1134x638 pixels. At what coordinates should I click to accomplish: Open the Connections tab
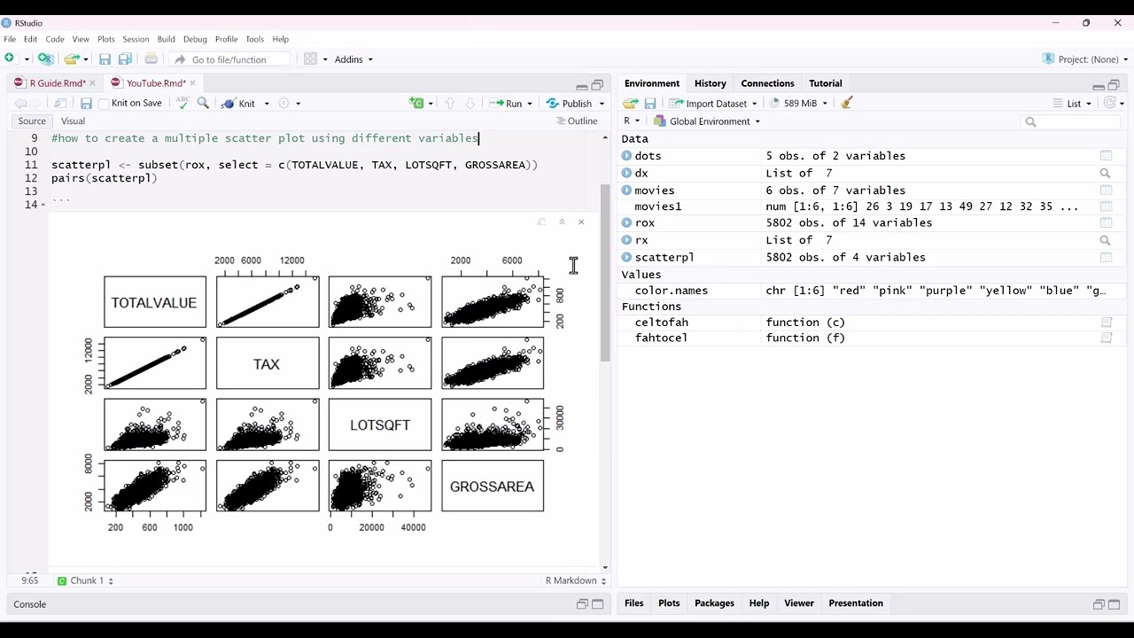click(767, 83)
